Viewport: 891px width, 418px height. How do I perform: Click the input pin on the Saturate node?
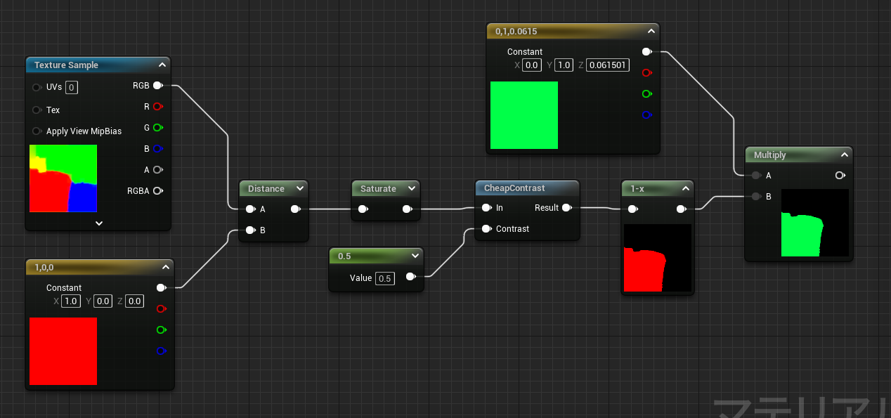point(363,209)
